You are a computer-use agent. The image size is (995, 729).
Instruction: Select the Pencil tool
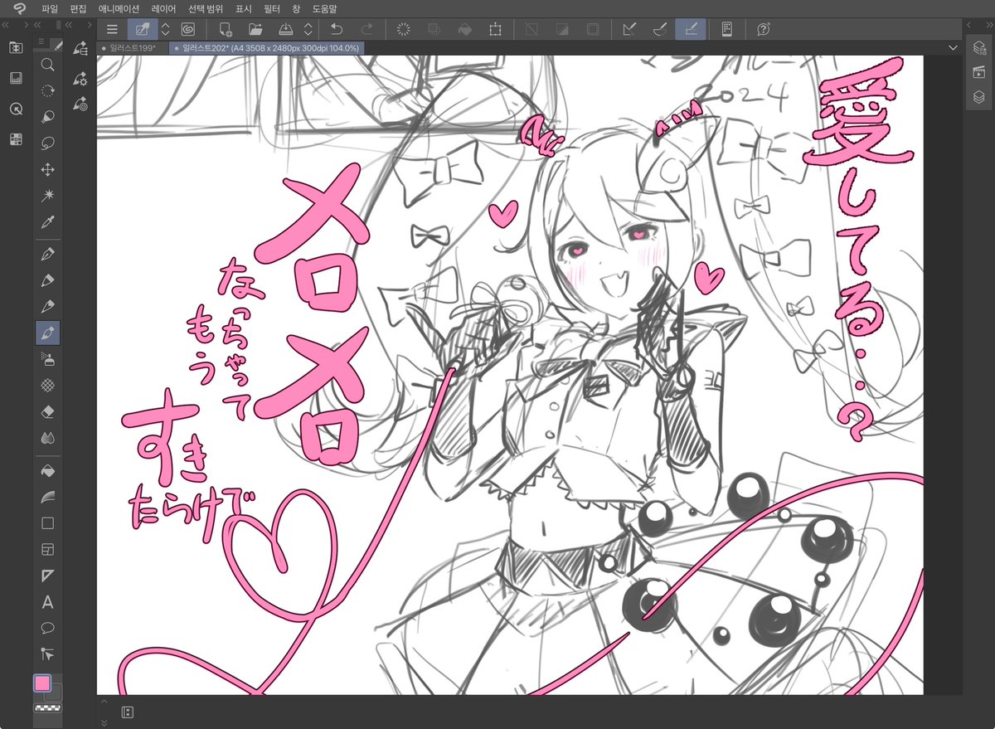(48, 280)
